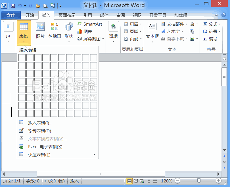The height and width of the screenshot is (187, 230).
Task: Open the 艺术字 WordArt gallery
Action: click(x=172, y=32)
